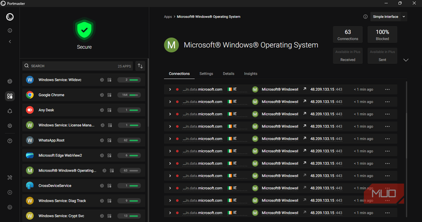The image size is (422, 222).
Task: Click the 63 connections bar in Microsoft® Windows® row
Action: [131, 170]
